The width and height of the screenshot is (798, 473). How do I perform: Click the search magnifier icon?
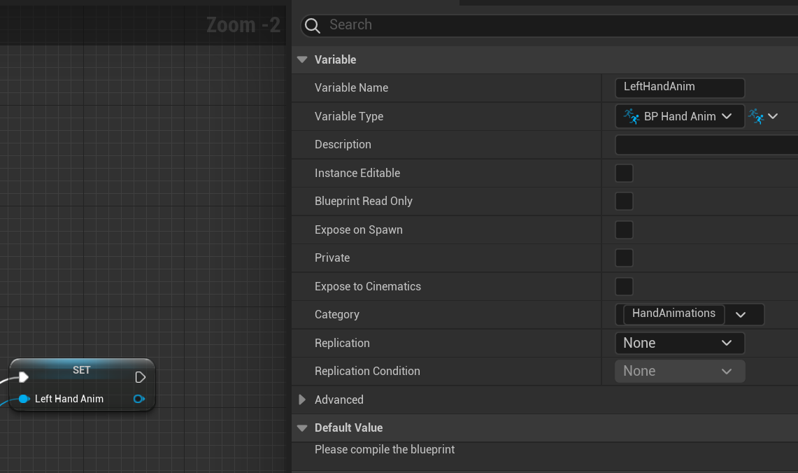[313, 26]
